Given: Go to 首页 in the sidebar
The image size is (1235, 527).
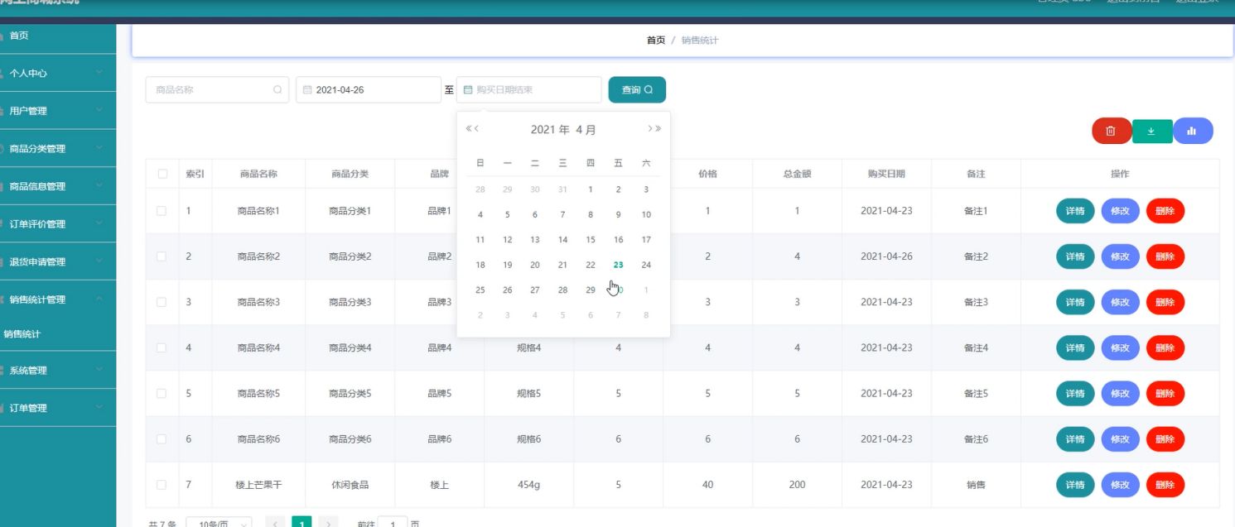Looking at the screenshot, I should [19, 36].
